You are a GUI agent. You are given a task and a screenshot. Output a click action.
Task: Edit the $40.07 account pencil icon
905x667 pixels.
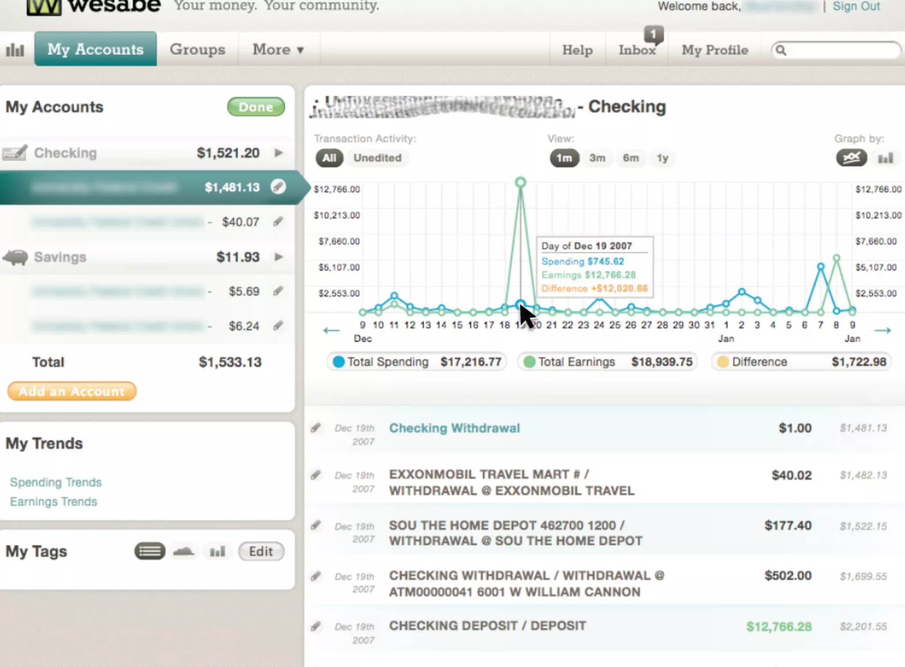coord(278,221)
